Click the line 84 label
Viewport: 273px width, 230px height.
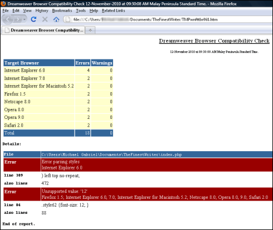[x=12, y=205]
